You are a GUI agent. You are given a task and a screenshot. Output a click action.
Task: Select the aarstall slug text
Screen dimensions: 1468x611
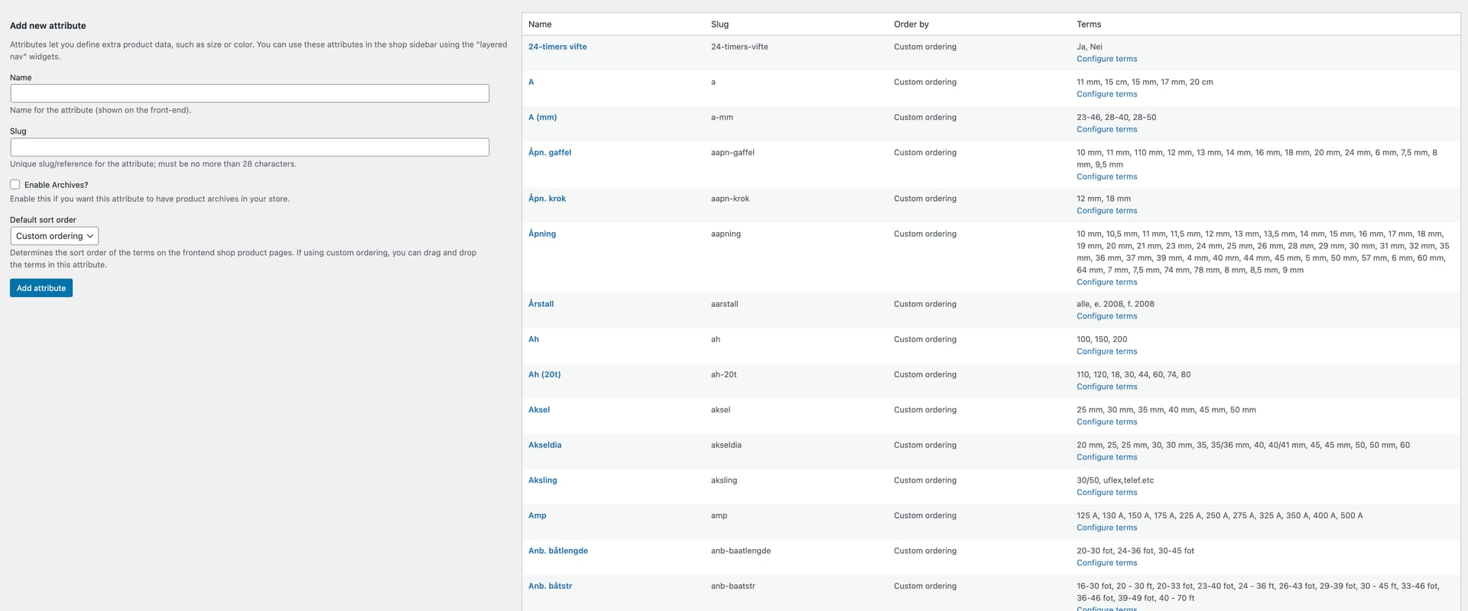725,304
